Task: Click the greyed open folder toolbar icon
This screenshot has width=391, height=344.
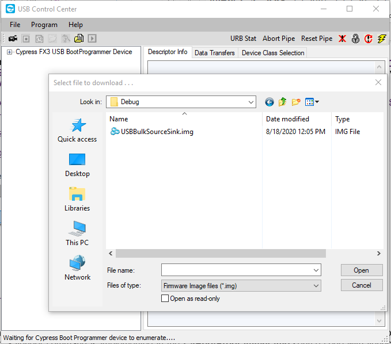Action: (x=52, y=39)
